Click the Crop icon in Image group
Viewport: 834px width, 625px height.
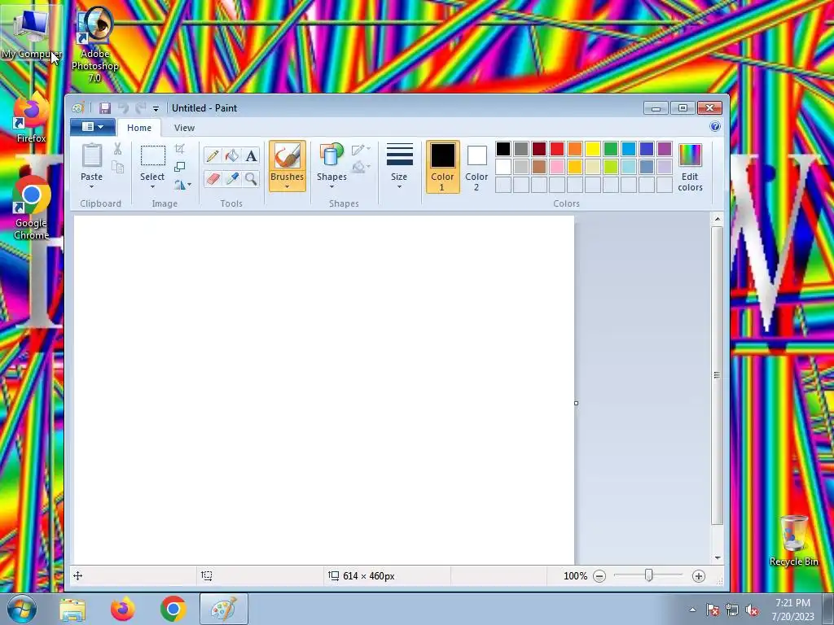point(180,149)
